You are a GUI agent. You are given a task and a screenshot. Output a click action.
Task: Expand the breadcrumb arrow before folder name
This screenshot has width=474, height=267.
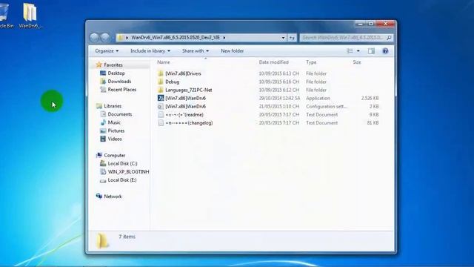point(127,38)
